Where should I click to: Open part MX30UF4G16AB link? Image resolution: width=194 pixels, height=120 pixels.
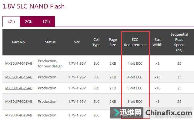pyautogui.click(x=19, y=77)
